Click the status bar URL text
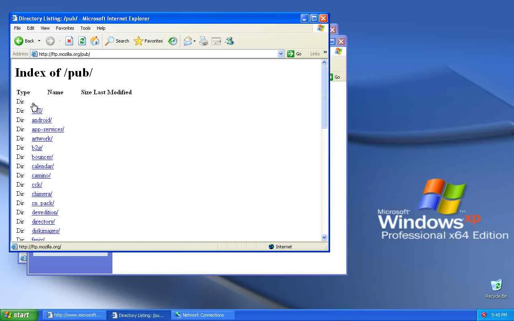514x321 pixels. coord(40,247)
